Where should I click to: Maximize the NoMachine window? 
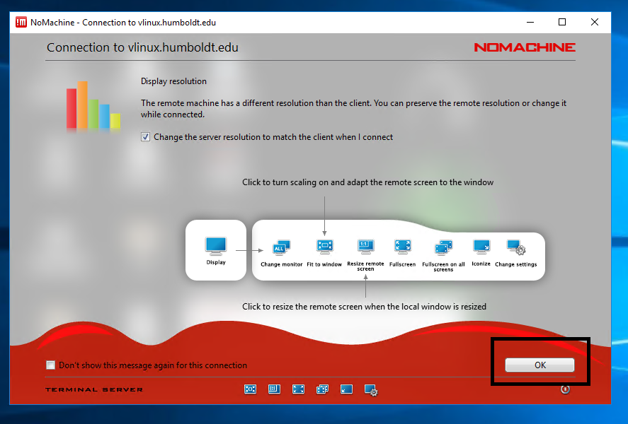[562, 22]
